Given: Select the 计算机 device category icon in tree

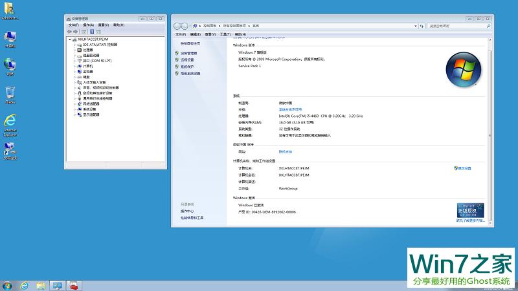Looking at the screenshot, I should pos(79,67).
